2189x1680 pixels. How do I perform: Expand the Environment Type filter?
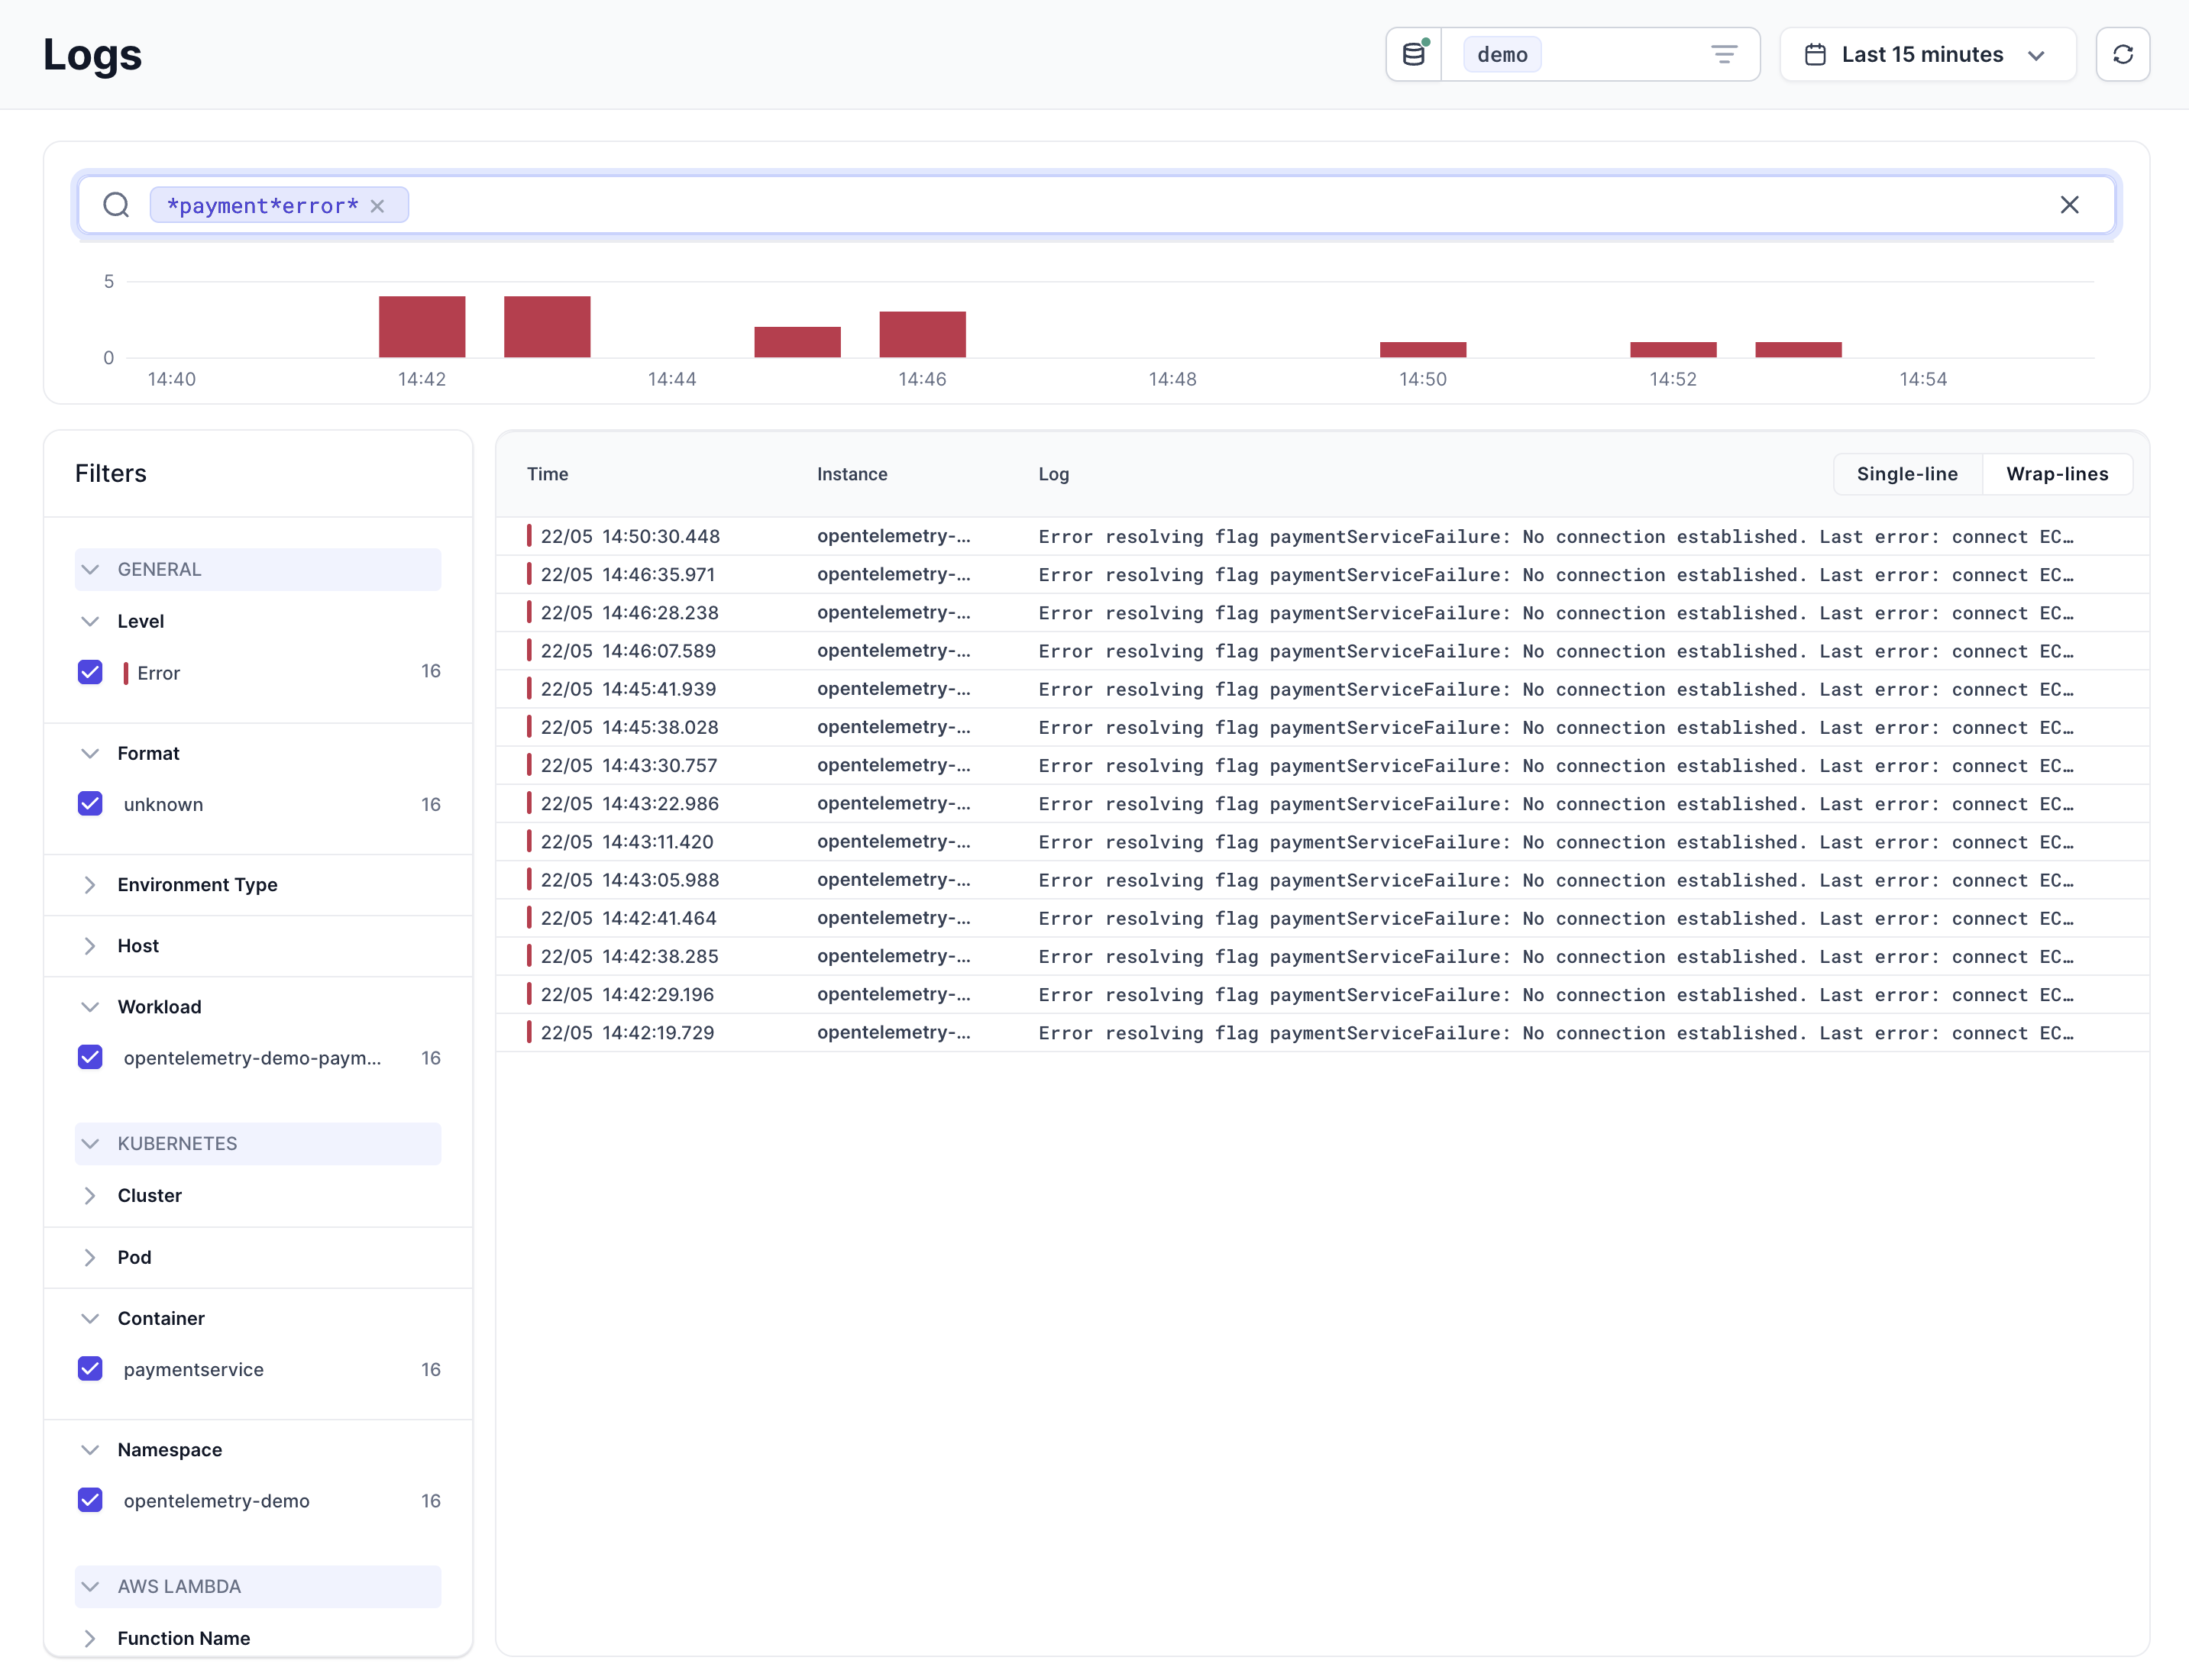197,885
